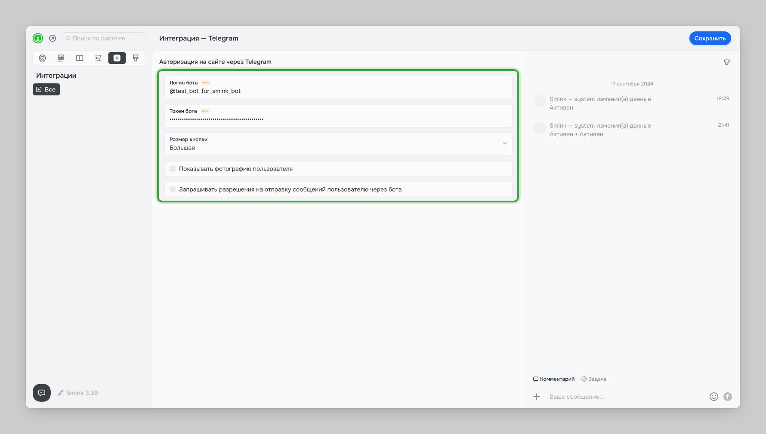Click the avatar of the 19:39 activity entry
The height and width of the screenshot is (434, 766).
pos(540,101)
